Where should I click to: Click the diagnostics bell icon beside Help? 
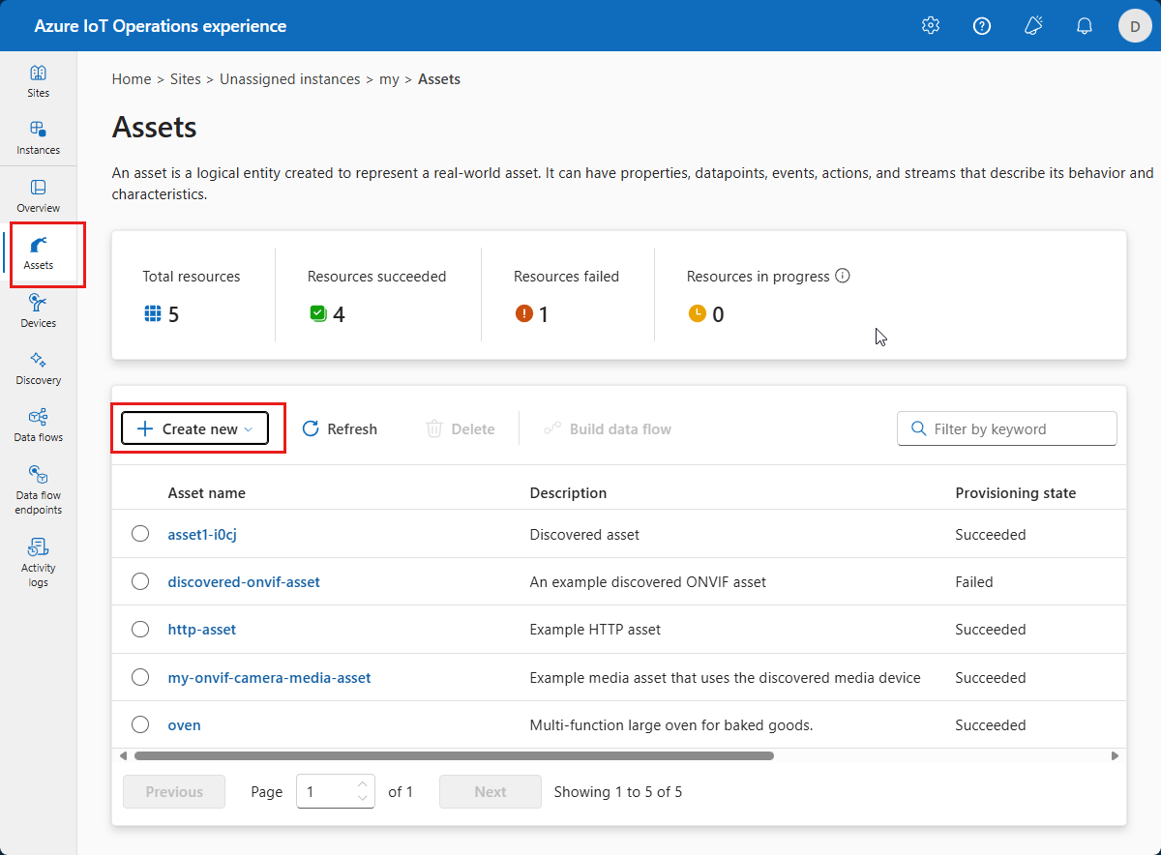coord(1033,26)
